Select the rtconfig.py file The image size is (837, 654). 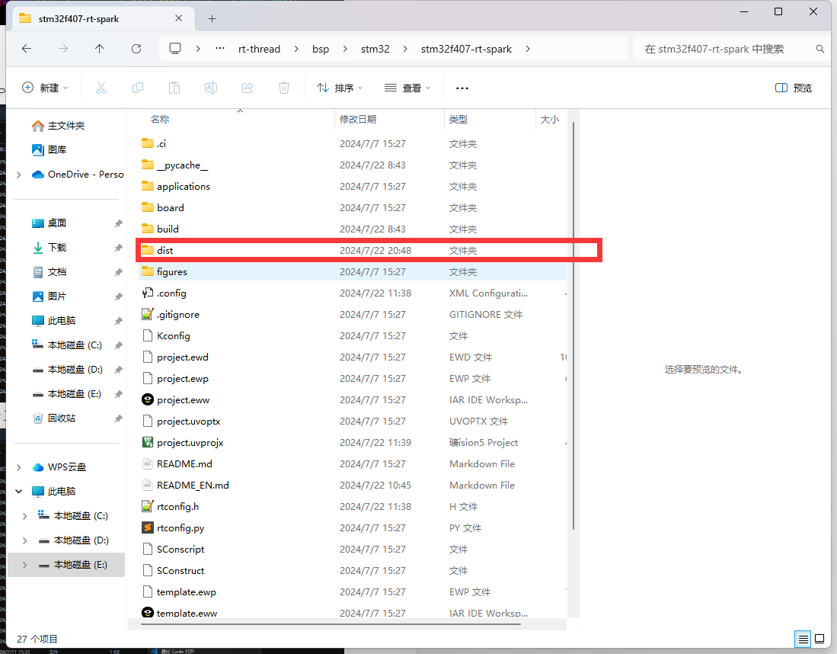[353, 528]
